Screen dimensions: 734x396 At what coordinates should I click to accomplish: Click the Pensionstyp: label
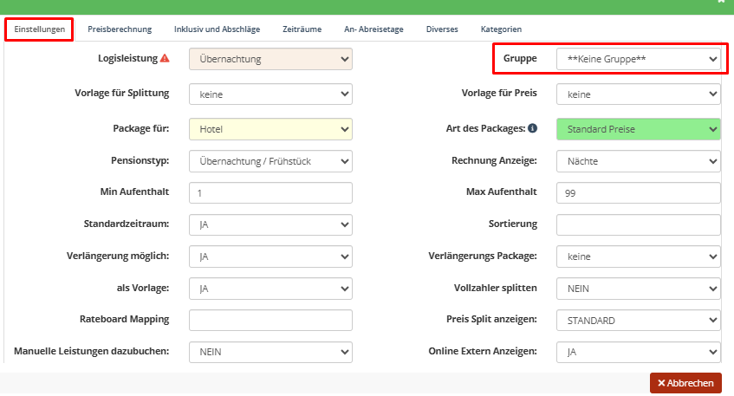(x=140, y=160)
